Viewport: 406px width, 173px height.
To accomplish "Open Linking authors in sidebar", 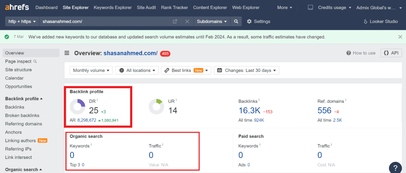I will (21, 141).
